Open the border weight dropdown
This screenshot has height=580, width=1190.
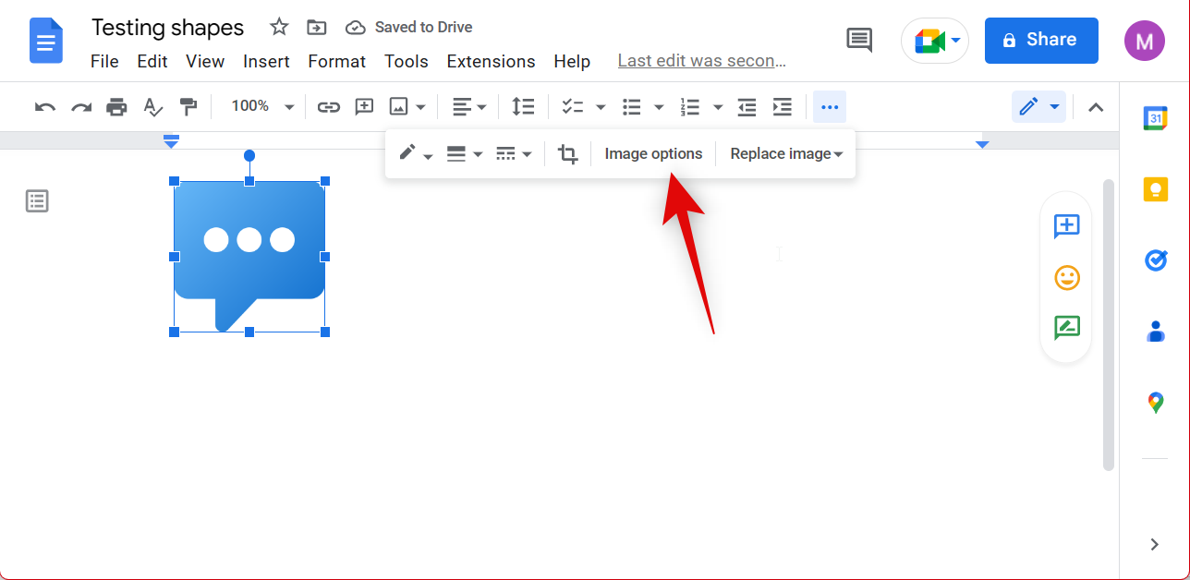(x=465, y=154)
